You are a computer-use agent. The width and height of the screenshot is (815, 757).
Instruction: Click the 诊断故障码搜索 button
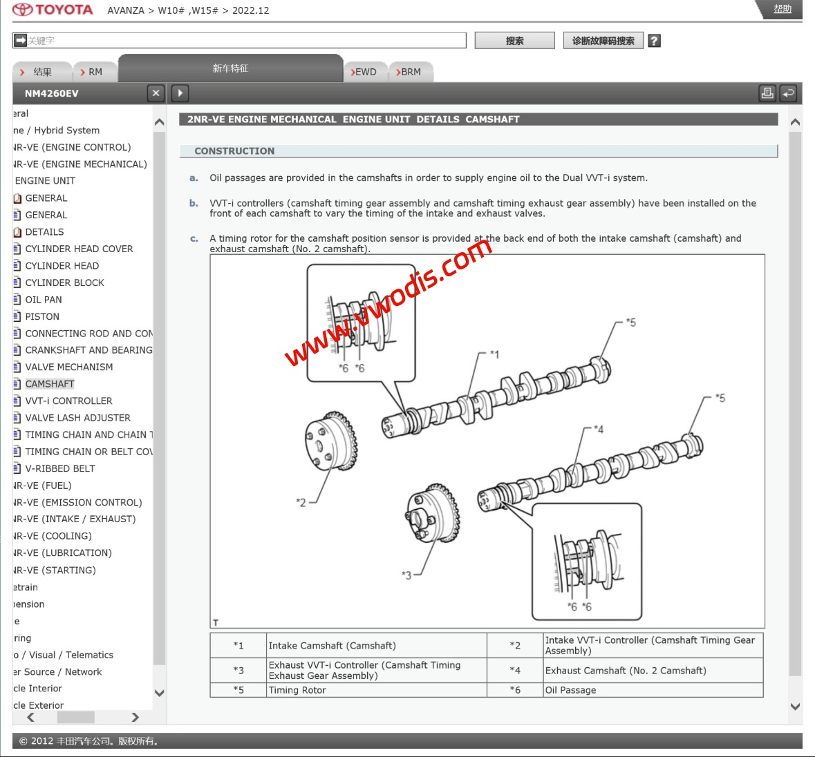click(603, 41)
